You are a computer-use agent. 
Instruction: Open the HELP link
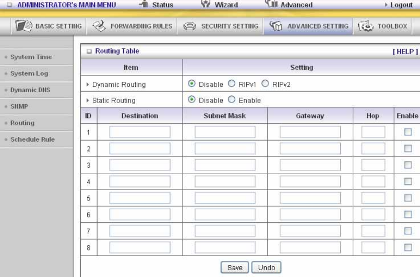(x=405, y=52)
